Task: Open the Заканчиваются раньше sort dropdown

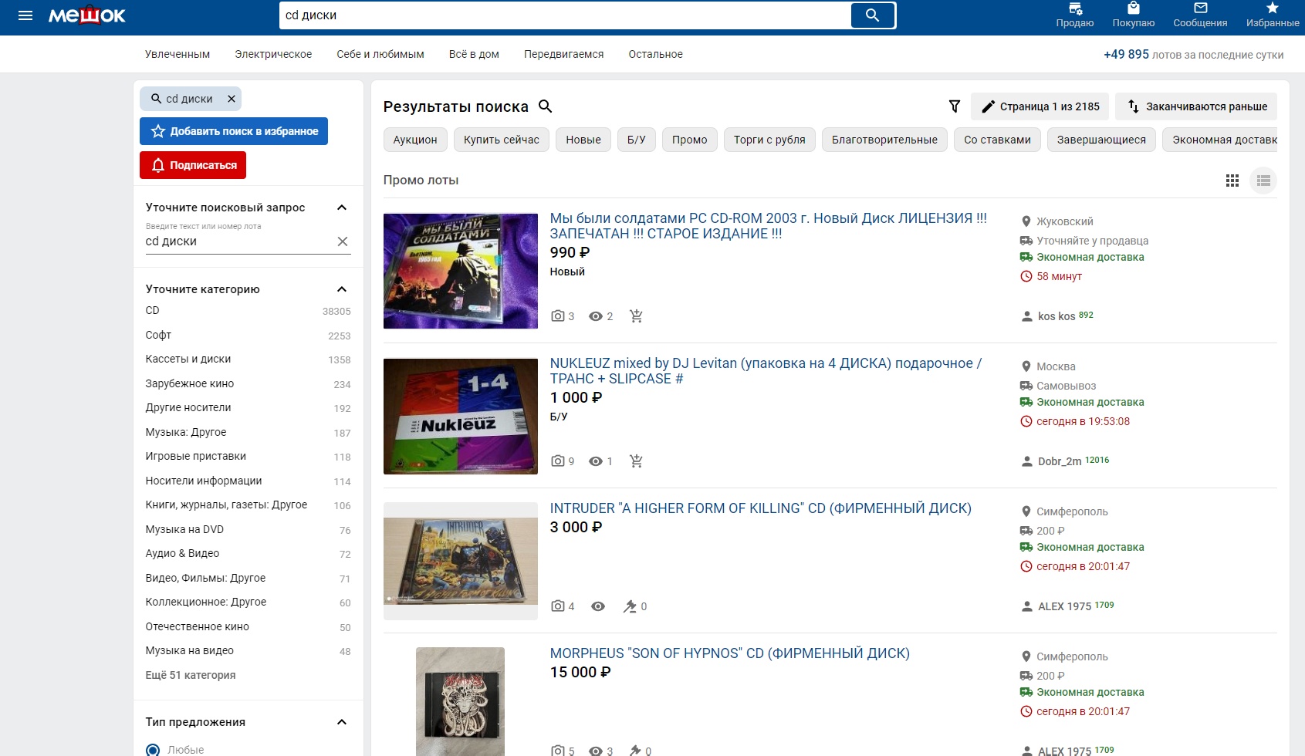Action: pyautogui.click(x=1196, y=106)
